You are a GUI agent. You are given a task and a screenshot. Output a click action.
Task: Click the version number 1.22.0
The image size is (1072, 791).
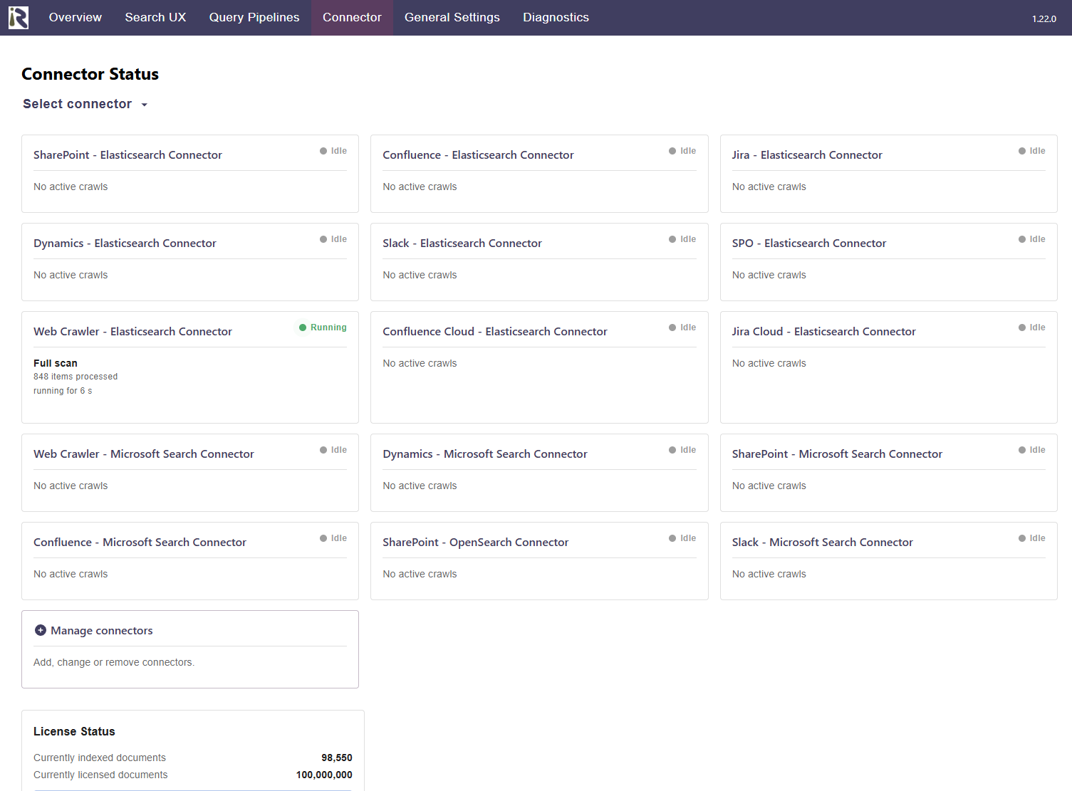(x=1044, y=19)
